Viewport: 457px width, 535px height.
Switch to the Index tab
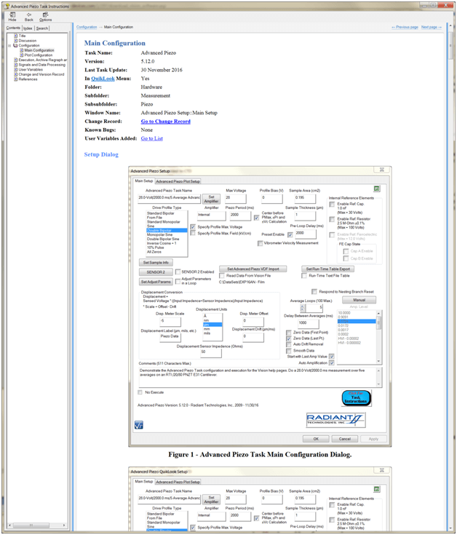[28, 28]
